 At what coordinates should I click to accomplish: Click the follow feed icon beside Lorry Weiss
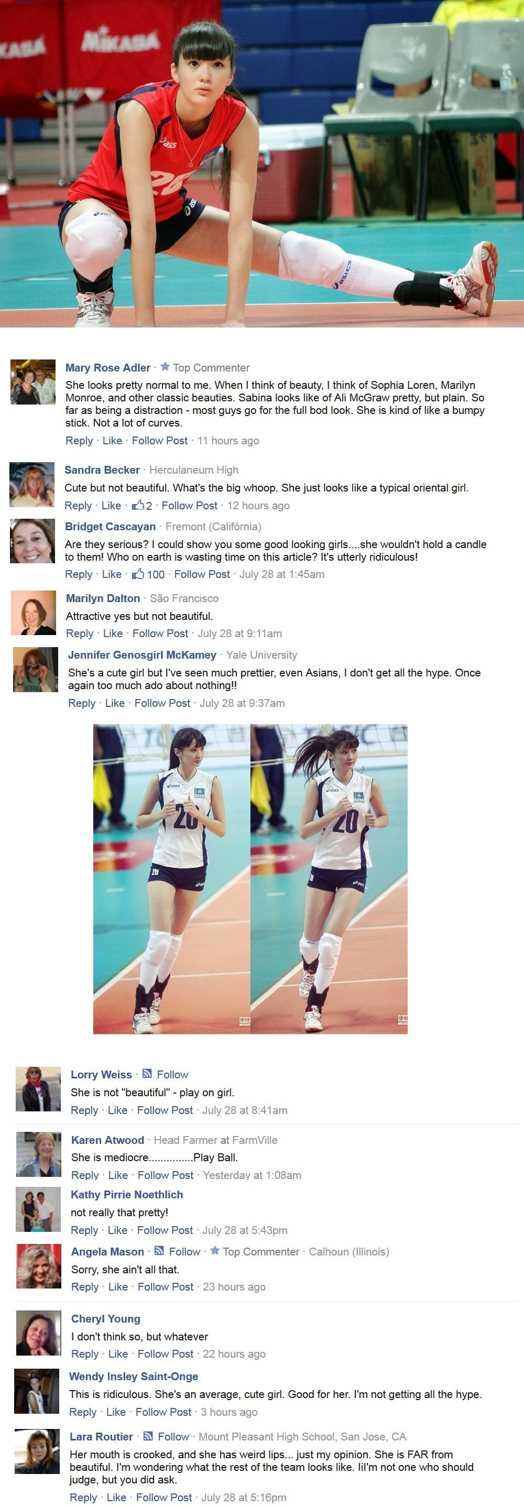[x=147, y=1074]
